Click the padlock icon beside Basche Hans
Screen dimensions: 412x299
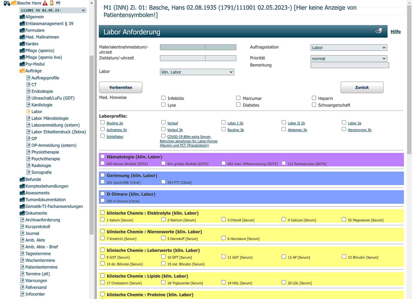pos(51,3)
